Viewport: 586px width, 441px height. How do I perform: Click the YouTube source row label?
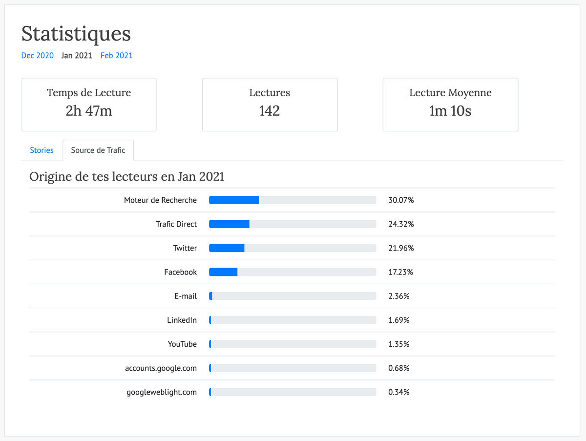[x=182, y=344]
